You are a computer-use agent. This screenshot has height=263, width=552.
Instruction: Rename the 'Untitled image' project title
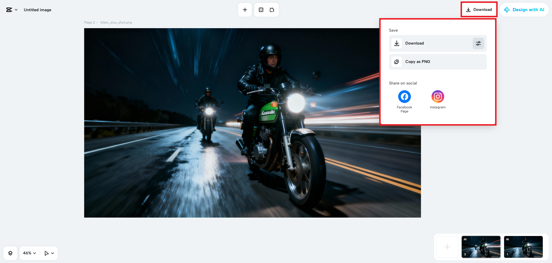(x=37, y=10)
